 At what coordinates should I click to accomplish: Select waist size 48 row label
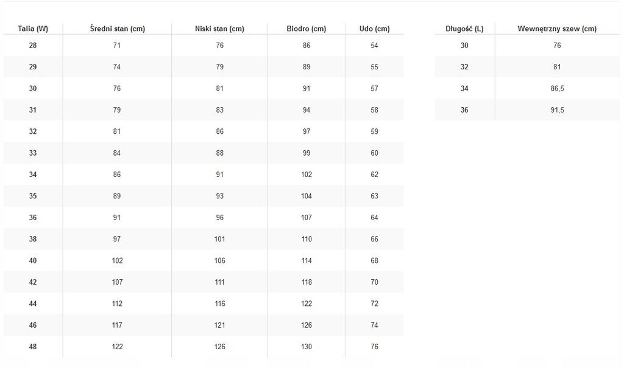tap(33, 347)
